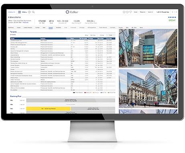Switch to the Summary tab
This screenshot has width=185, height=153.
[11, 27]
